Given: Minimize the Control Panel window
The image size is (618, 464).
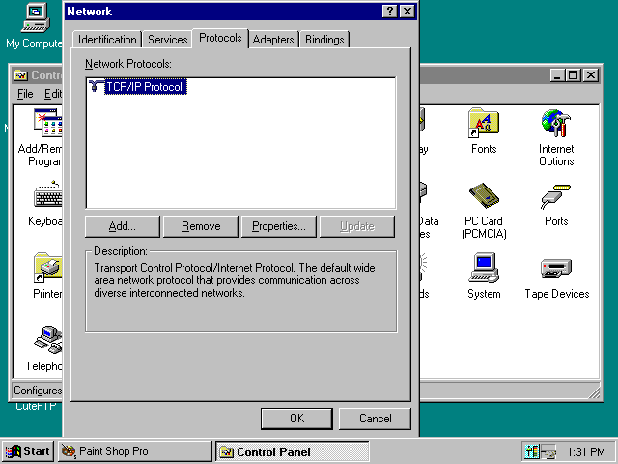Looking at the screenshot, I should [x=558, y=75].
